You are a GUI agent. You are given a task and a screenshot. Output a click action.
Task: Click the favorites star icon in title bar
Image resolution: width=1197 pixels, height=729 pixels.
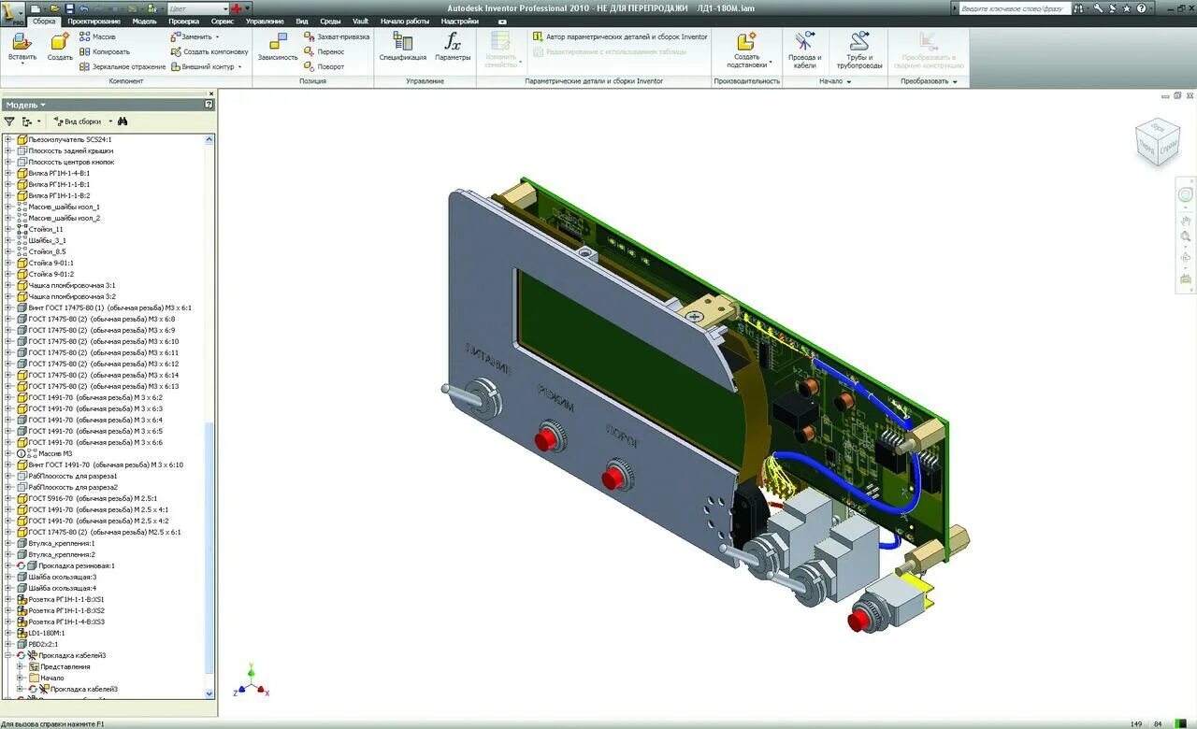click(1127, 7)
